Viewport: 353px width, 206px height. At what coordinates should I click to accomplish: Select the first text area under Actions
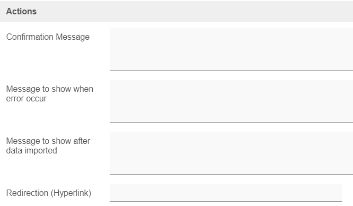coord(231,49)
